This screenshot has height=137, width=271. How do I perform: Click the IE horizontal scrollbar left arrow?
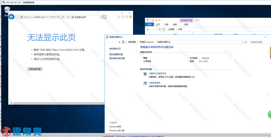pos(12,103)
